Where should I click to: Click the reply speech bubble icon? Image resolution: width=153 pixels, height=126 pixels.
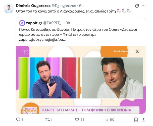[x=18, y=119]
